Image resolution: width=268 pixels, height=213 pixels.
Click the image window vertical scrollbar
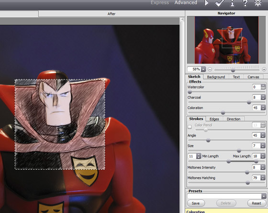182,115
